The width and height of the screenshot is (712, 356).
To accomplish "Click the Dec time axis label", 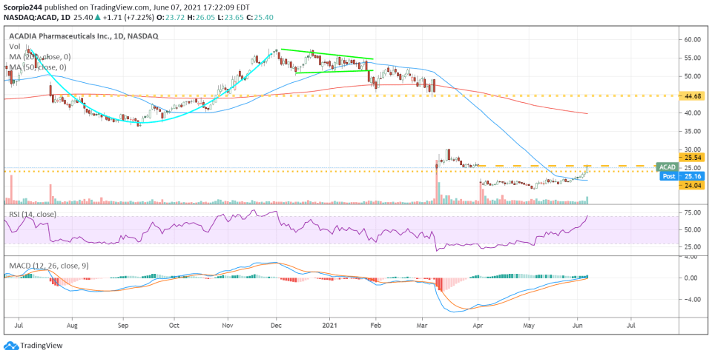I will pos(276,325).
